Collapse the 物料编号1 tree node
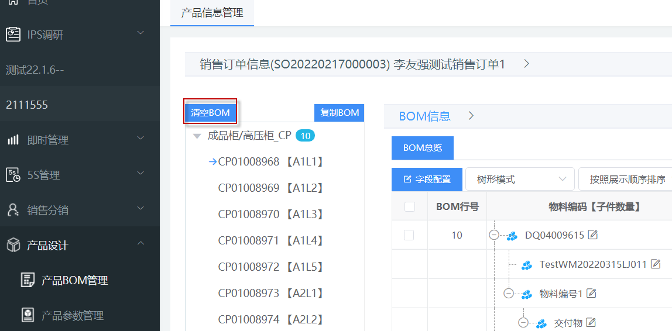This screenshot has height=331, width=672. 509,294
